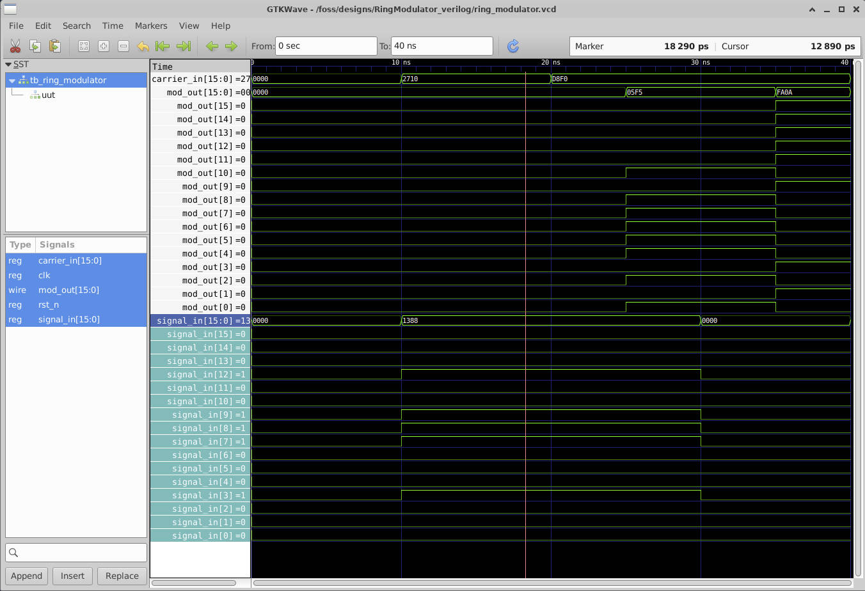Click the Cut traces scissors icon
This screenshot has height=591, width=865.
click(15, 46)
